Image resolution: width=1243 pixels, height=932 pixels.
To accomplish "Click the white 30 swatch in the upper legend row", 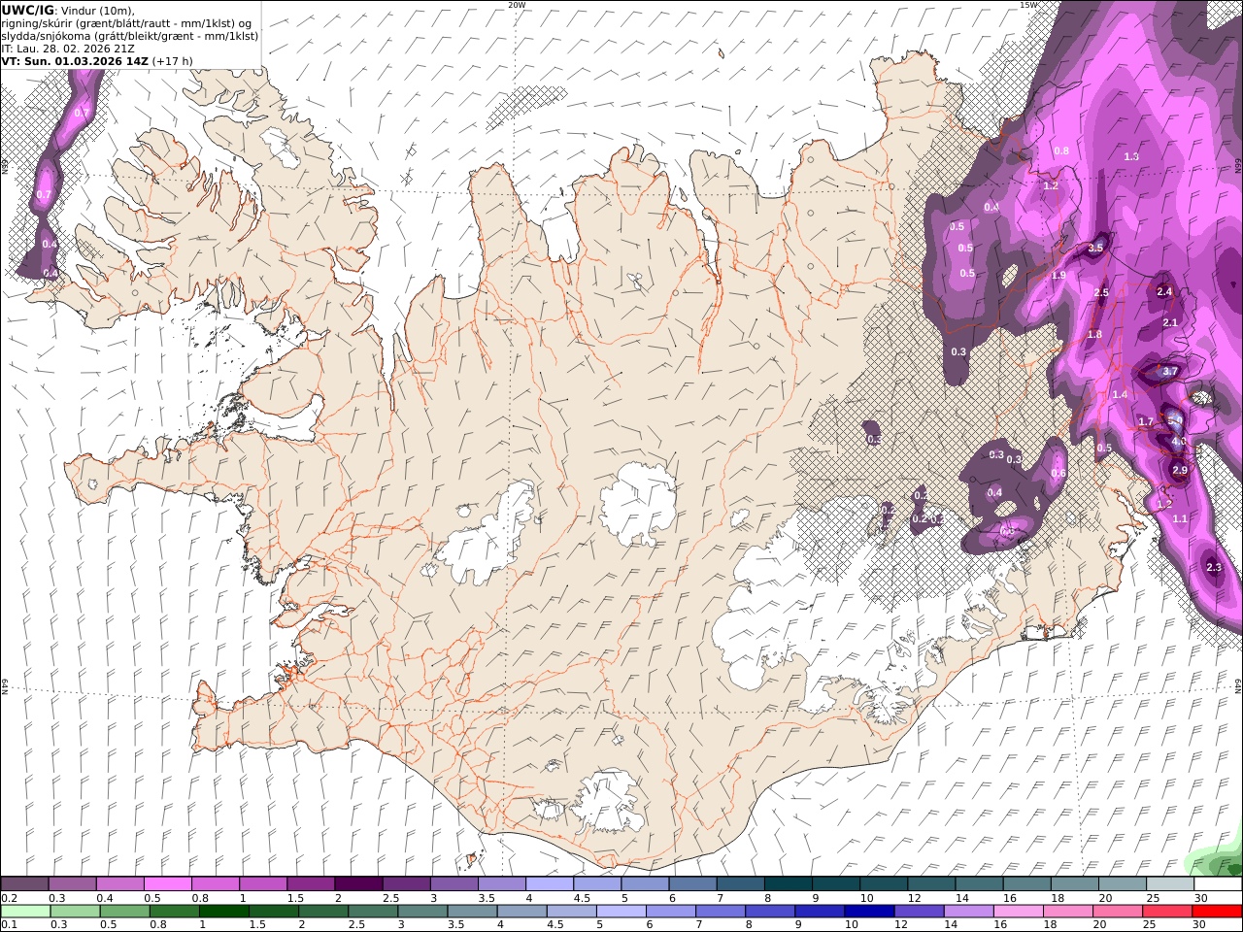I will coord(1218,884).
